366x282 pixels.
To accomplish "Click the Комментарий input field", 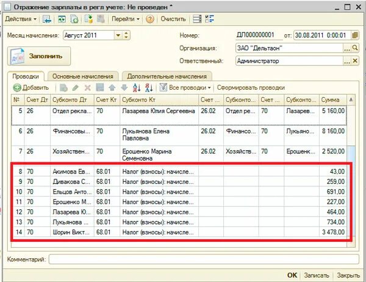I will click(x=204, y=259).
